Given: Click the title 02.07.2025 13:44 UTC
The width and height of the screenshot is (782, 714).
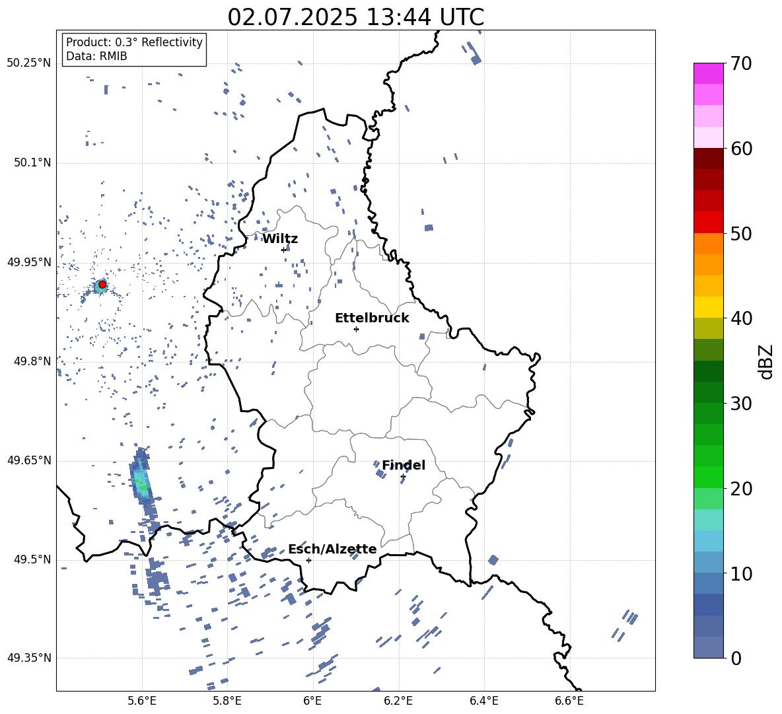Looking at the screenshot, I should (x=355, y=17).
